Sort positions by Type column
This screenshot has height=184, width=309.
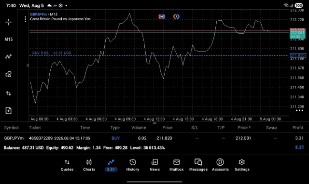tap(115, 128)
